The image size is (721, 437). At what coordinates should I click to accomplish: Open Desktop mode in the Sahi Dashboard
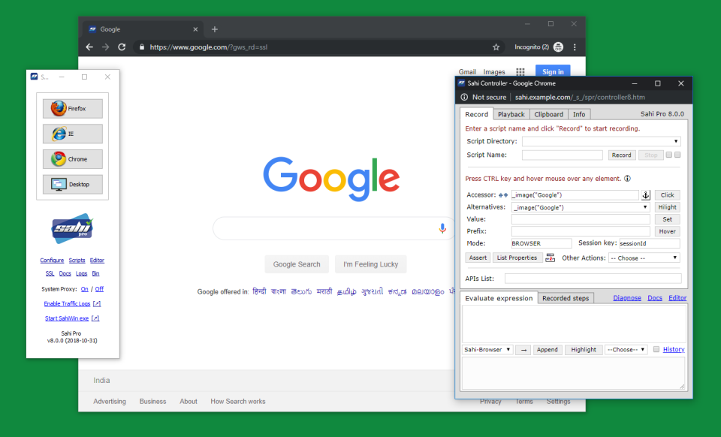(72, 184)
